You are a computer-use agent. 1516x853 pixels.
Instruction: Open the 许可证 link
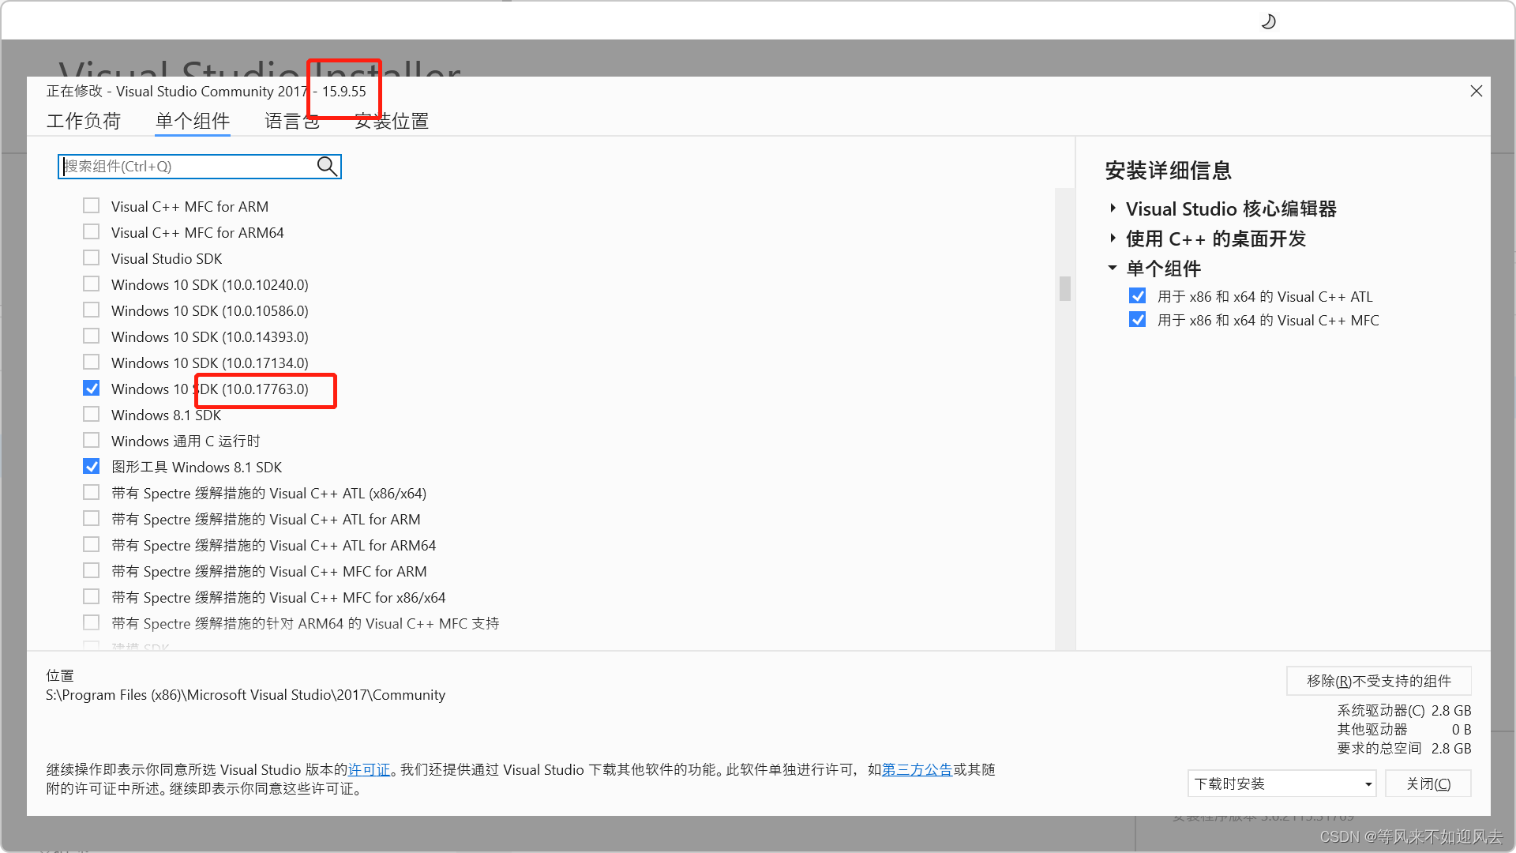370,769
